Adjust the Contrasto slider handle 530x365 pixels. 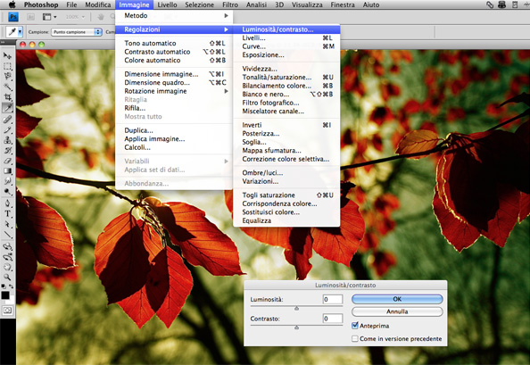click(296, 328)
